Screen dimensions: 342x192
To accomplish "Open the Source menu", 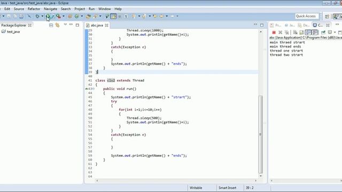I will coord(19,9).
